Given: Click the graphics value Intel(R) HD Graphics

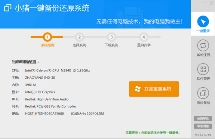Looking at the screenshot, I should click(x=40, y=92).
